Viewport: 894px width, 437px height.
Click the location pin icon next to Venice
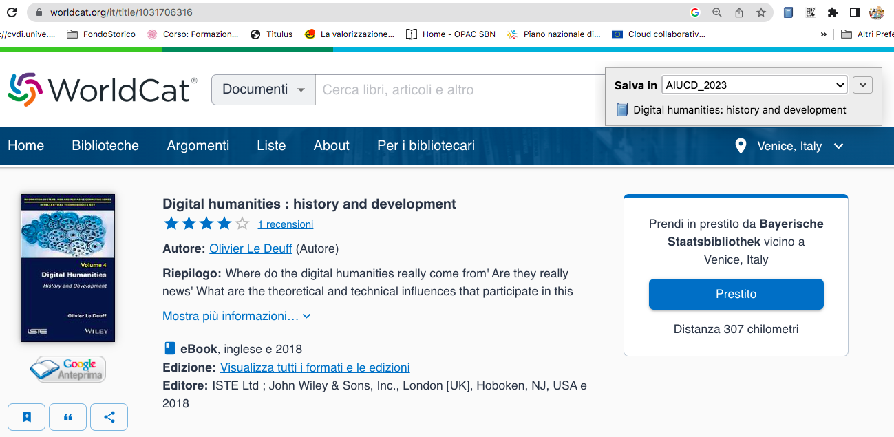(x=741, y=146)
